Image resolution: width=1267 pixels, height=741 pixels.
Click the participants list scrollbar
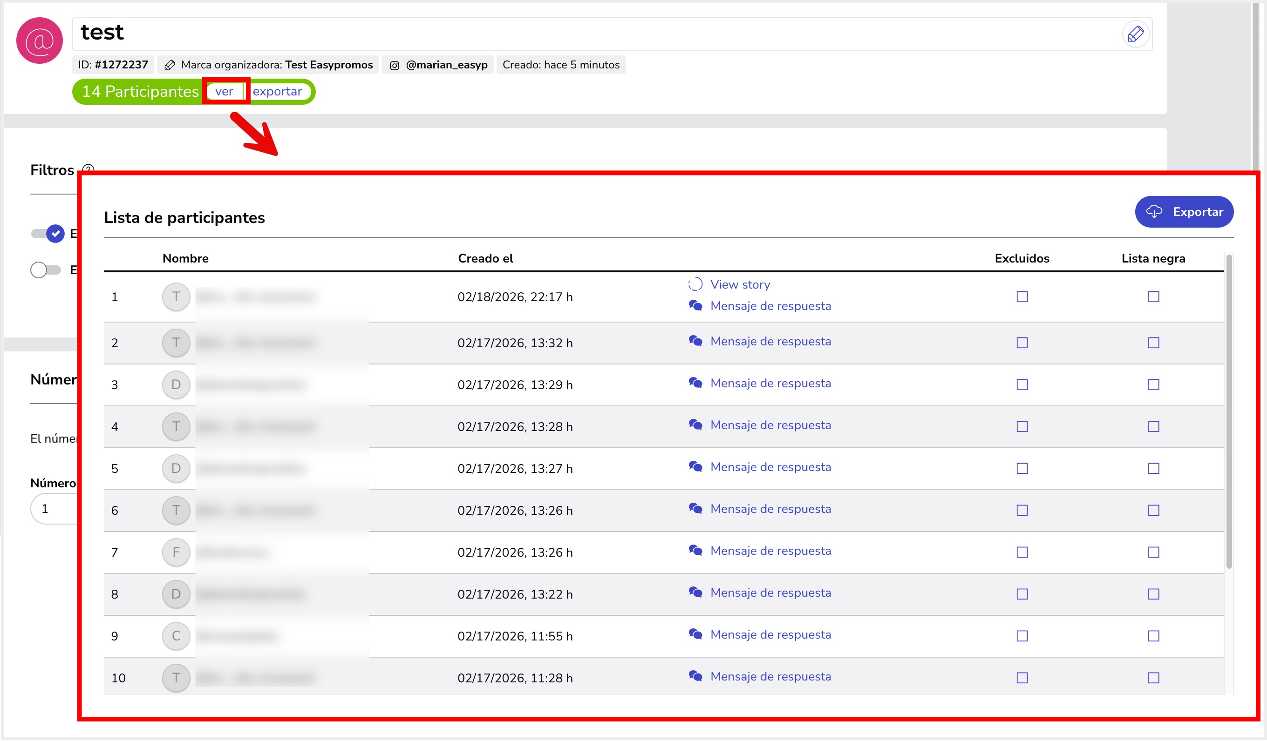(x=1228, y=412)
